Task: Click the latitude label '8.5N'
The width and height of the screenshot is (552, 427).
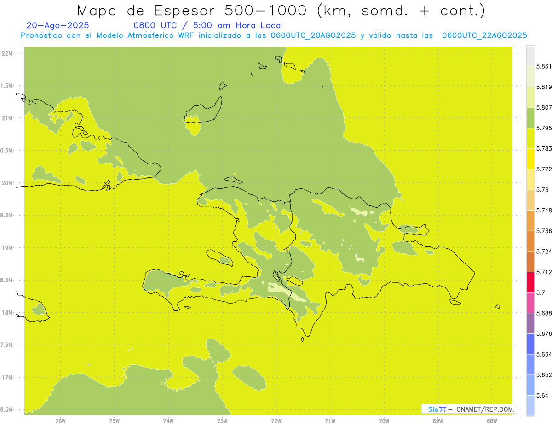Action: [x=6, y=281]
